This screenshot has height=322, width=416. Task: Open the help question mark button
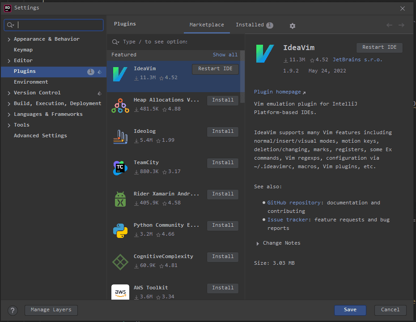pyautogui.click(x=13, y=310)
